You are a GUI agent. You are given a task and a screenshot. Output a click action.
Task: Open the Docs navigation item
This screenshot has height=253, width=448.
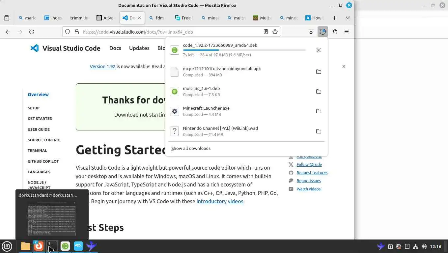click(x=115, y=48)
